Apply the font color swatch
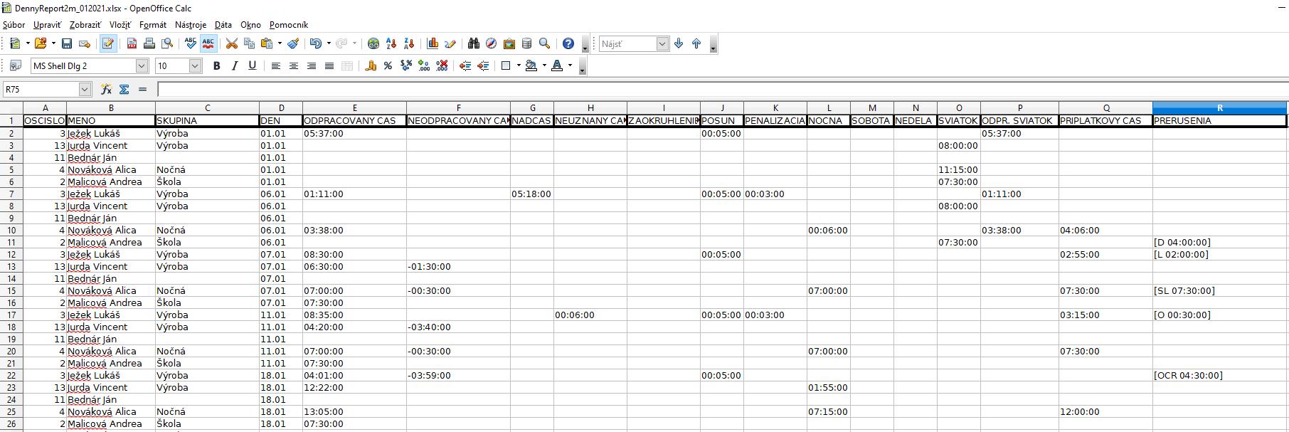 point(557,65)
